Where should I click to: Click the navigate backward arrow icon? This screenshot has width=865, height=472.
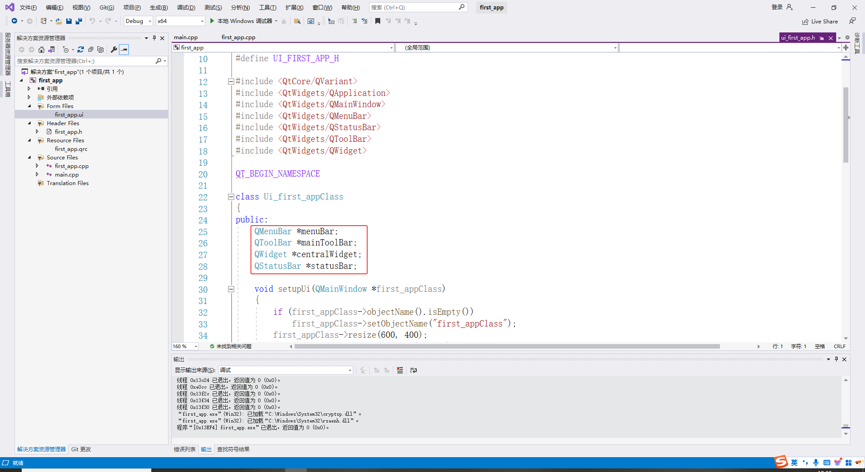(14, 21)
